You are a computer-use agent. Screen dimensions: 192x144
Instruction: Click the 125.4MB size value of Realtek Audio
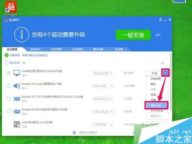129,86
